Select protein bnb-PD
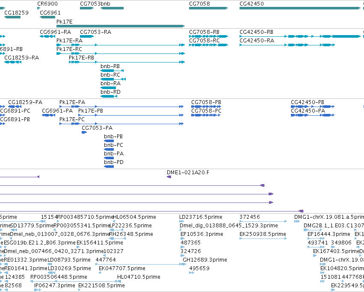Image resolution: width=364 pixels, height=292 pixels. click(109, 167)
